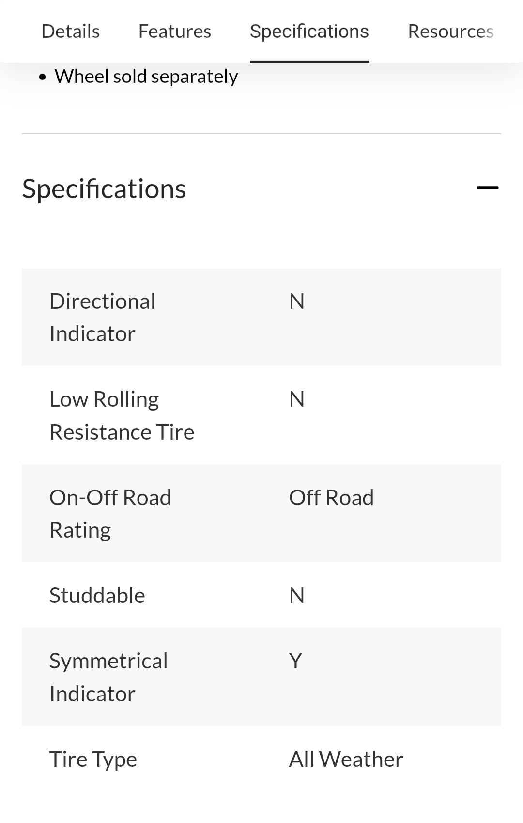This screenshot has width=523, height=823.
Task: Select the Directional Indicator label
Action: tap(102, 317)
